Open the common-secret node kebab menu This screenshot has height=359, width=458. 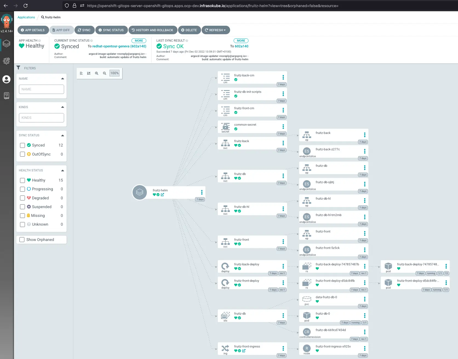(283, 127)
